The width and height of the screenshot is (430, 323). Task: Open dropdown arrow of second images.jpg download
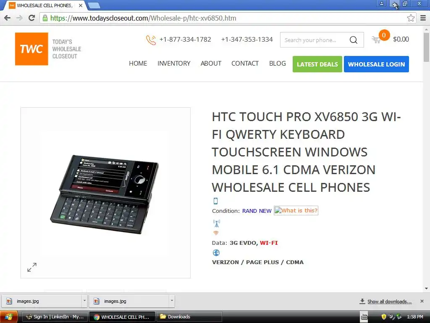coord(172,301)
